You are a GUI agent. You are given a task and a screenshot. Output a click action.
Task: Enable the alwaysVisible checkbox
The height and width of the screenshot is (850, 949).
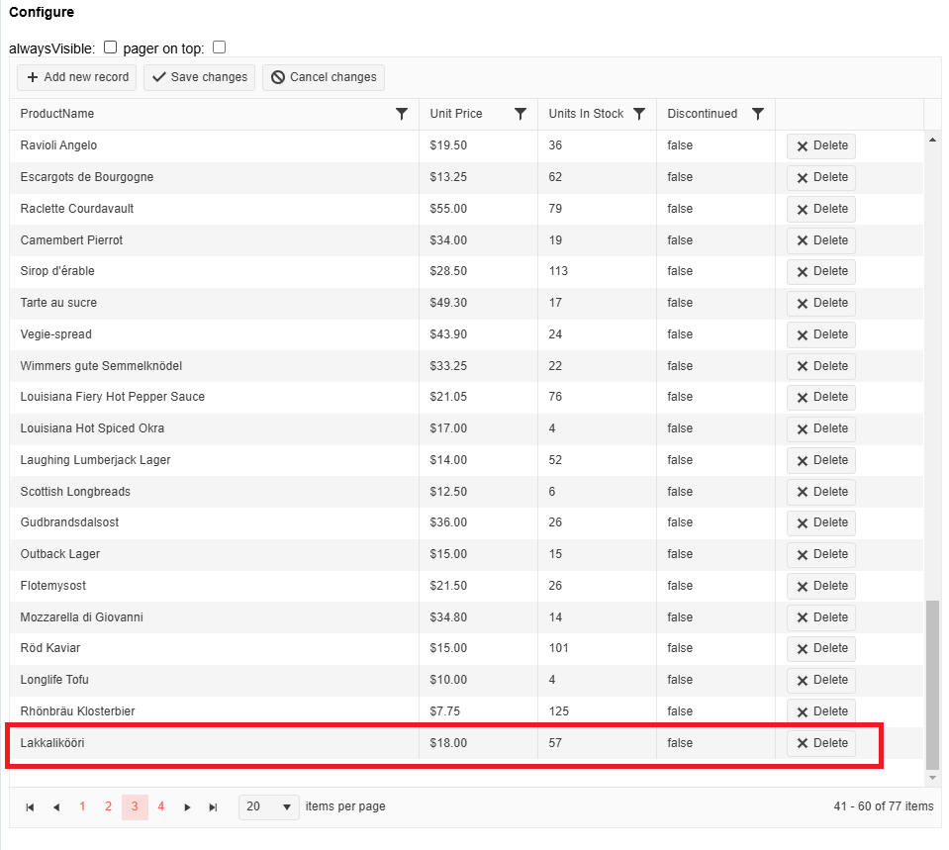pyautogui.click(x=111, y=47)
